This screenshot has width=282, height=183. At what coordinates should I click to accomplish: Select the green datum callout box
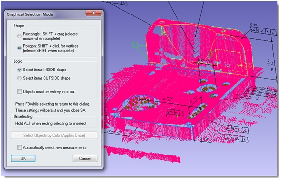[x=135, y=45]
